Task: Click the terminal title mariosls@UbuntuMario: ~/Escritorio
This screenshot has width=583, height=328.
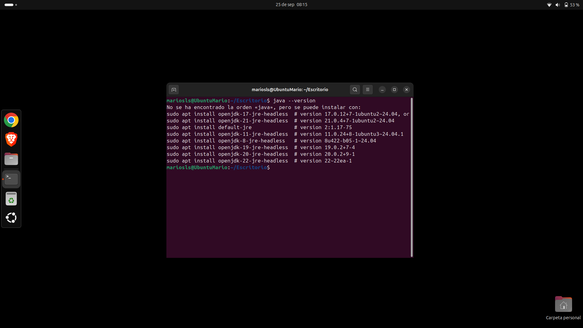Action: click(290, 90)
